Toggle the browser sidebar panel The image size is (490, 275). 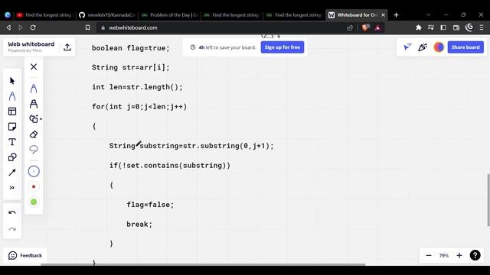click(x=443, y=27)
